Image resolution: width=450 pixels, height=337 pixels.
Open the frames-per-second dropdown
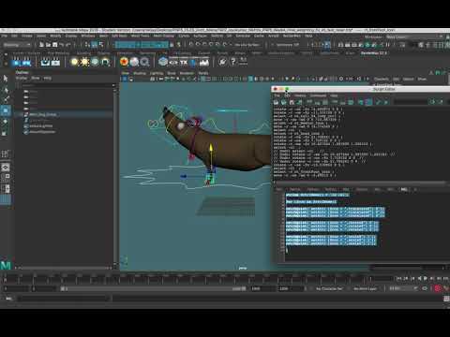(x=403, y=288)
